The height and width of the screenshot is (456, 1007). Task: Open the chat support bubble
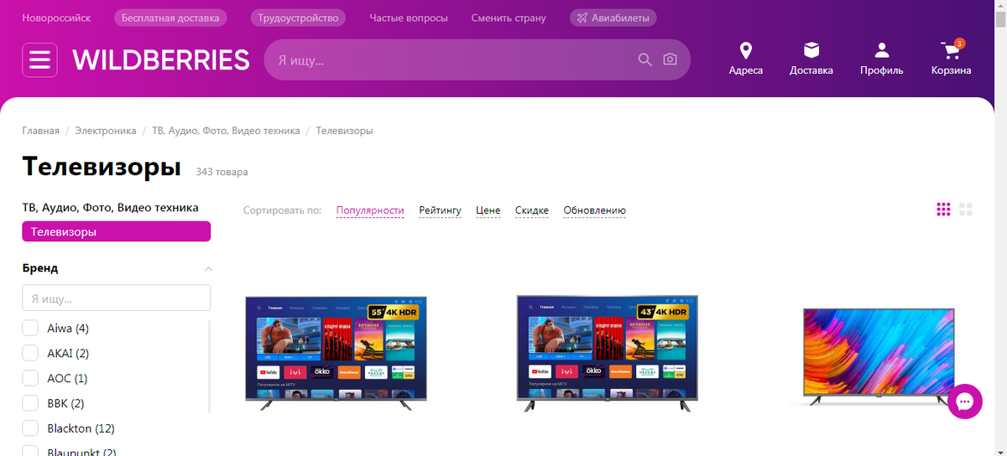pos(965,402)
